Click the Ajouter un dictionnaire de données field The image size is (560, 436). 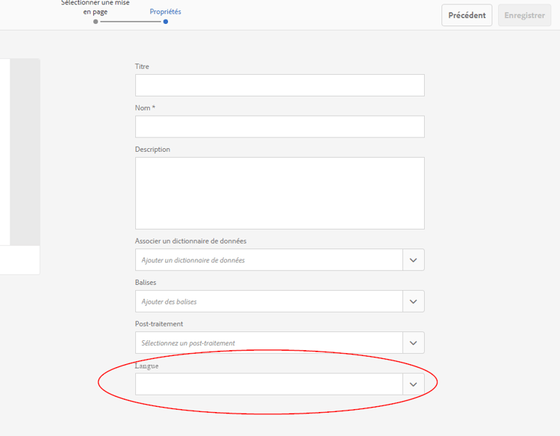pyautogui.click(x=269, y=260)
